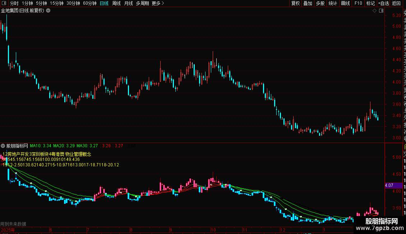Collapse the 股朋指标网 indicator panel arrow
406x234 pixels.
point(3,146)
